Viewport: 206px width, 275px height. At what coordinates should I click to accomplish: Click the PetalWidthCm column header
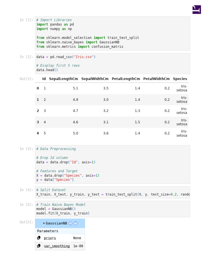pyautogui.click(x=156, y=79)
